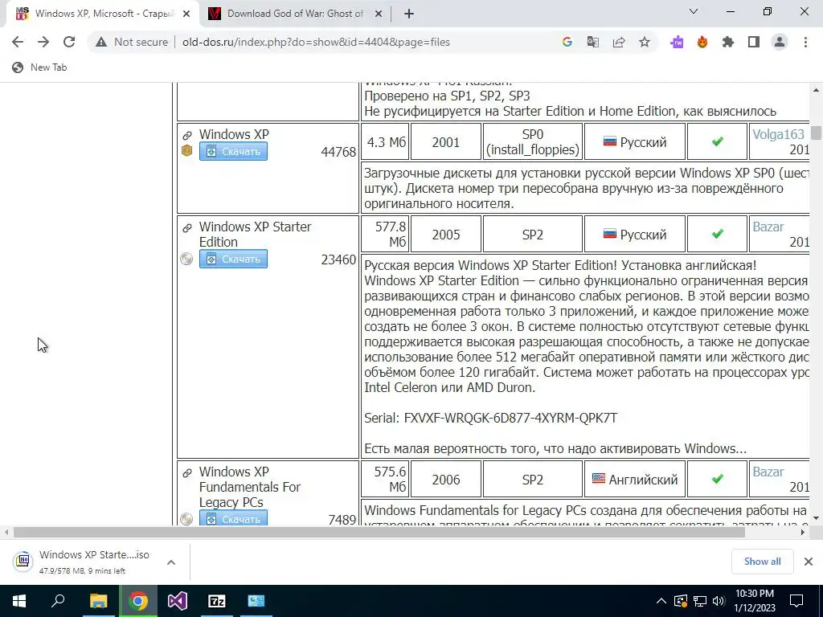Open the orange flame extension icon
Viewport: 823px width, 617px height.
pyautogui.click(x=702, y=42)
